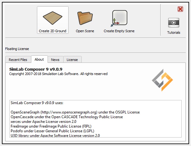The image size is (191, 146).
Task: Click the Create Empty Scene axes icon
Action: point(119,18)
